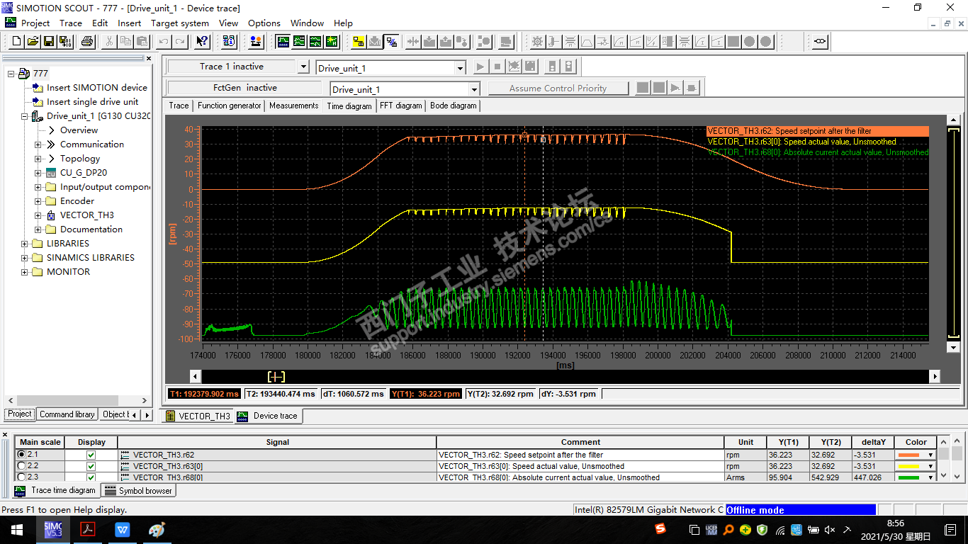The width and height of the screenshot is (968, 544).
Task: Open the trace Drive_unit_1 device dropdown
Action: (x=460, y=69)
